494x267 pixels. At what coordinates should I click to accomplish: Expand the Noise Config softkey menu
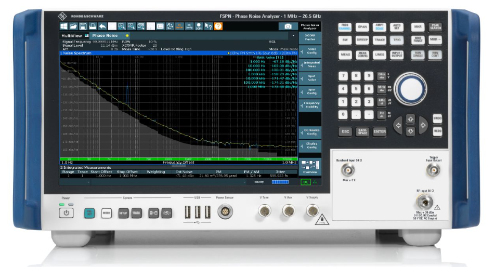(309, 50)
